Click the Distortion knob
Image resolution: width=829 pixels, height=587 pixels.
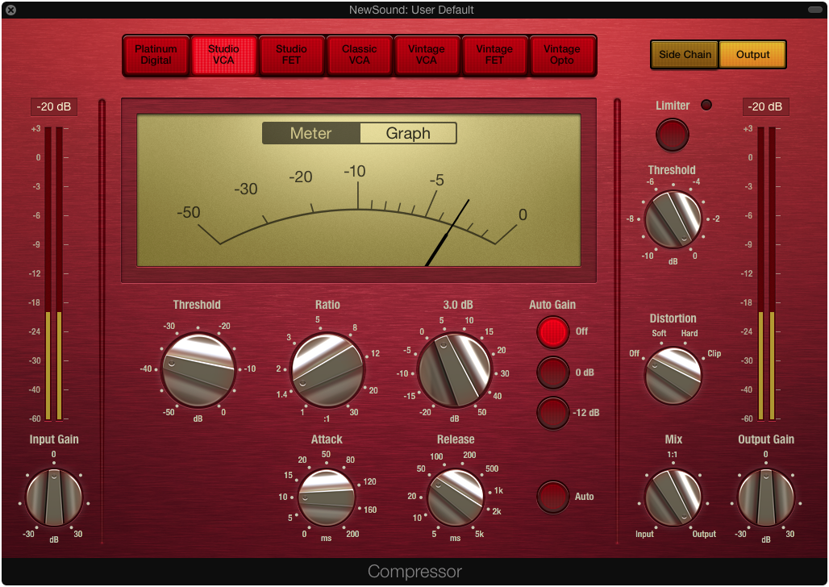[673, 376]
